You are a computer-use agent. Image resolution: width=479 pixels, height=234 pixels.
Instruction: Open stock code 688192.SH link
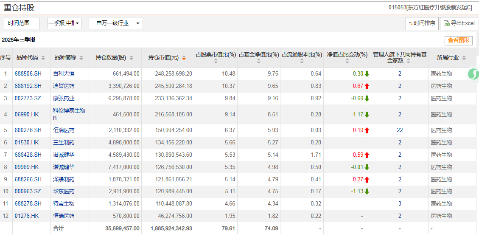pos(28,86)
